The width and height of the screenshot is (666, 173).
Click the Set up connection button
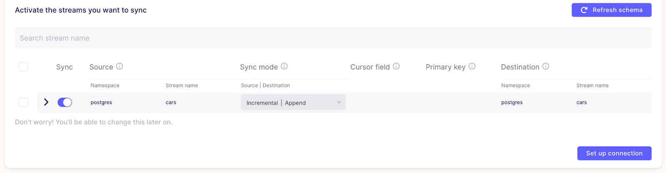click(x=614, y=153)
